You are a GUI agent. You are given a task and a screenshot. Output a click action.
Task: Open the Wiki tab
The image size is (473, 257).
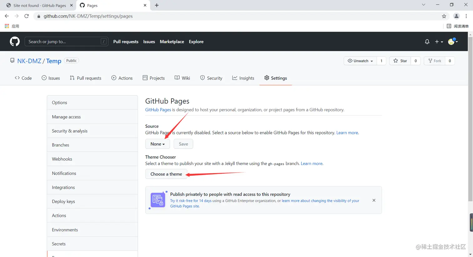tap(182, 78)
